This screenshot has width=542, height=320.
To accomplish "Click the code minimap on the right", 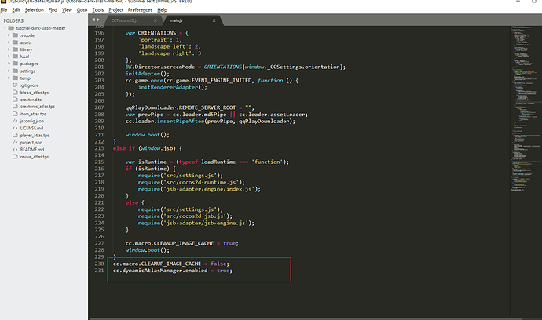I will tap(526, 107).
